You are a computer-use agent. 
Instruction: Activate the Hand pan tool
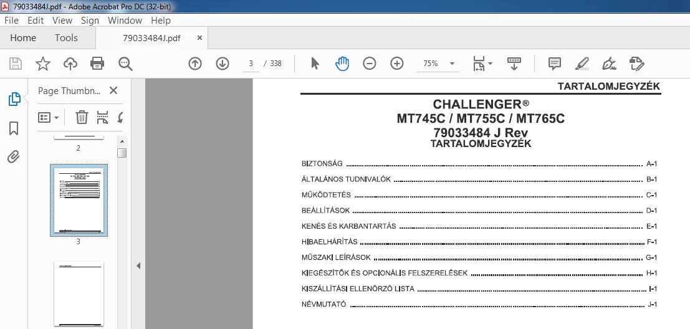point(342,64)
